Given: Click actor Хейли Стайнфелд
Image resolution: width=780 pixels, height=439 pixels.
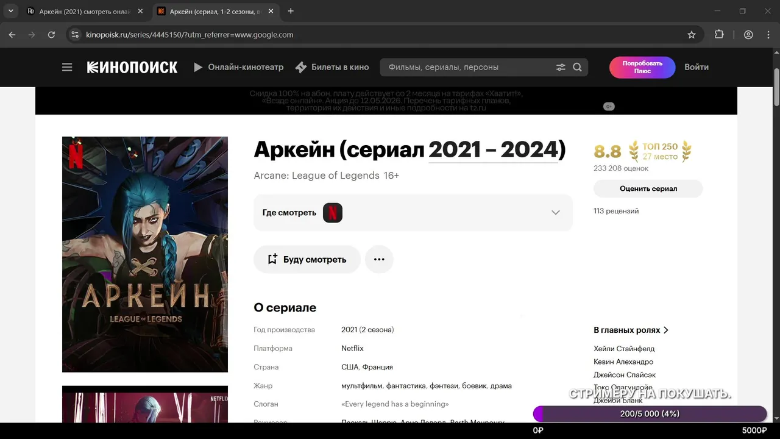Looking at the screenshot, I should pyautogui.click(x=624, y=349).
